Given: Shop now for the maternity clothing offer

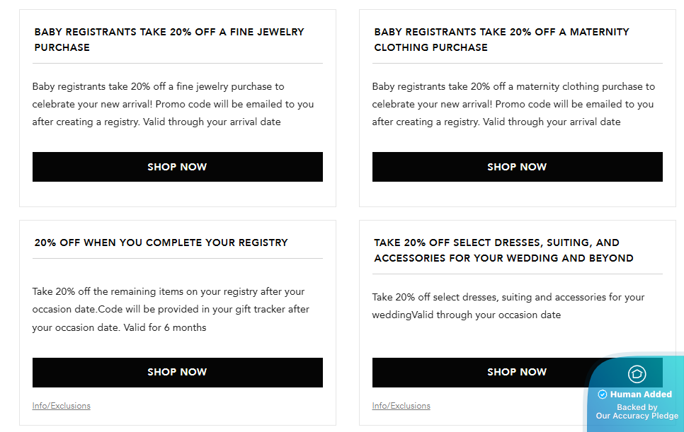Looking at the screenshot, I should [x=517, y=167].
